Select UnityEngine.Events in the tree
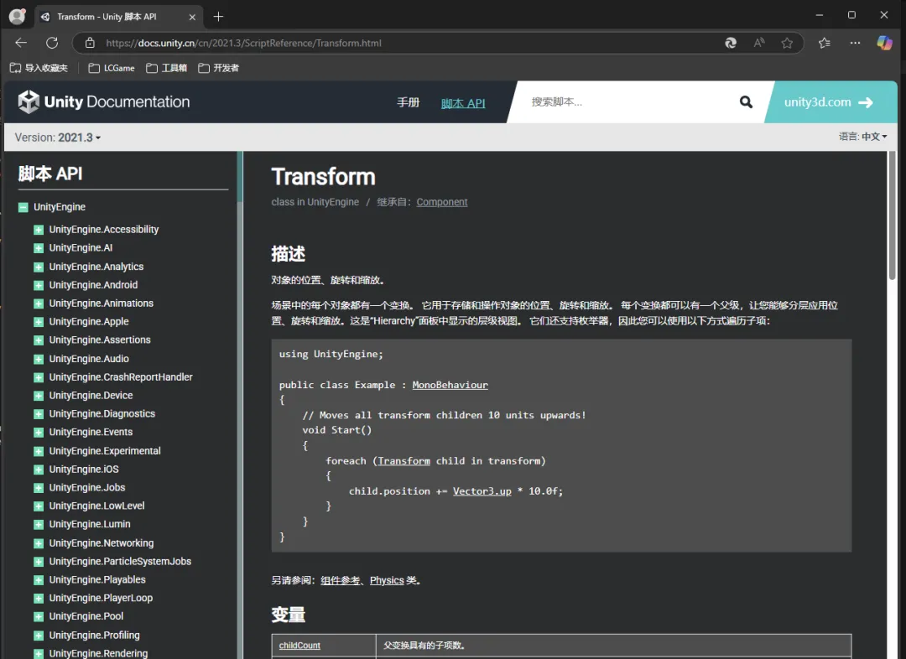This screenshot has height=659, width=906. pos(91,432)
